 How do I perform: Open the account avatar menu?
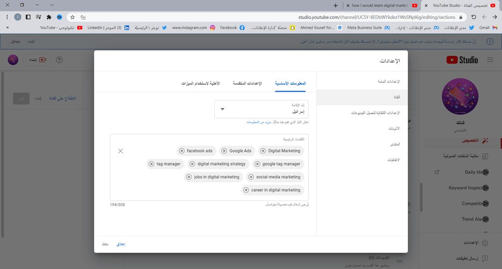pos(13,60)
